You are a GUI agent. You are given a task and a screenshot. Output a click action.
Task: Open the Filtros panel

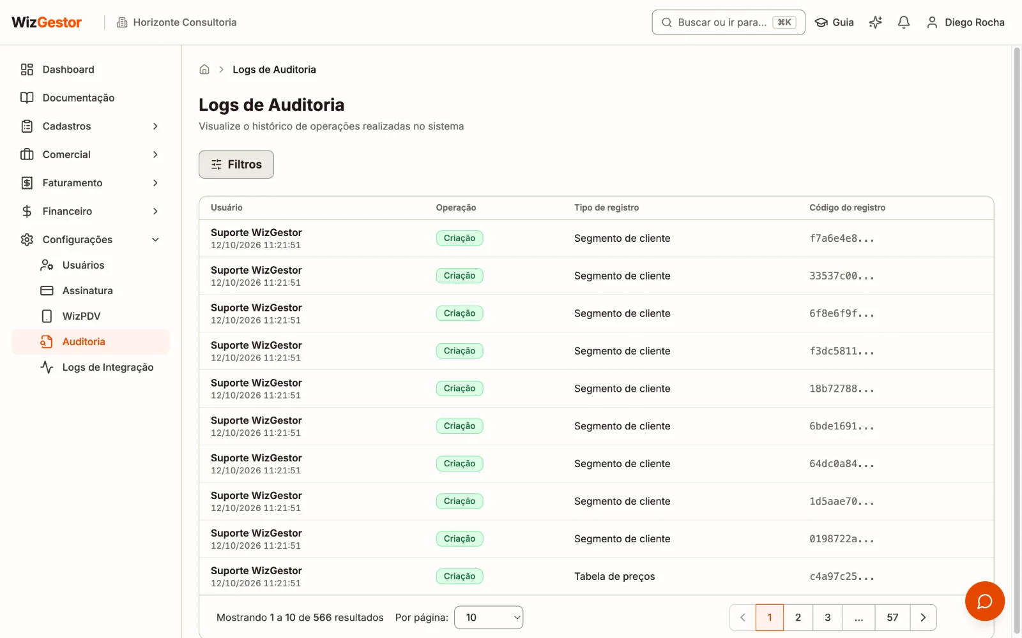[236, 165]
